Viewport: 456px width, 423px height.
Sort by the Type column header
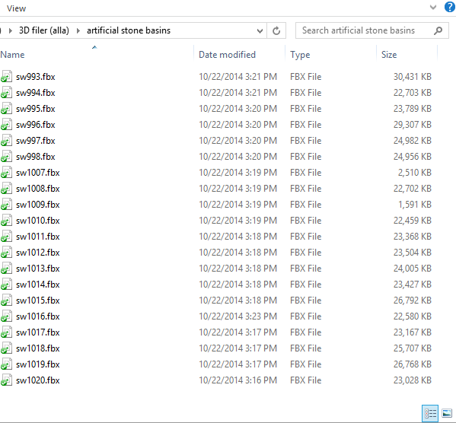pyautogui.click(x=300, y=55)
